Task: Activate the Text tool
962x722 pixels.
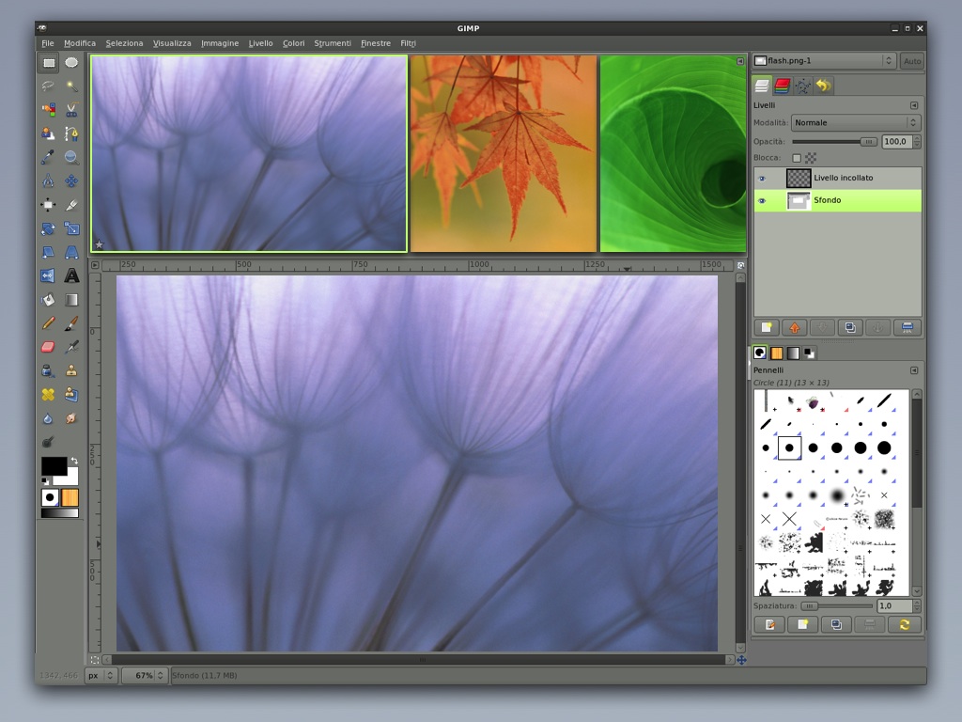Action: [x=72, y=275]
